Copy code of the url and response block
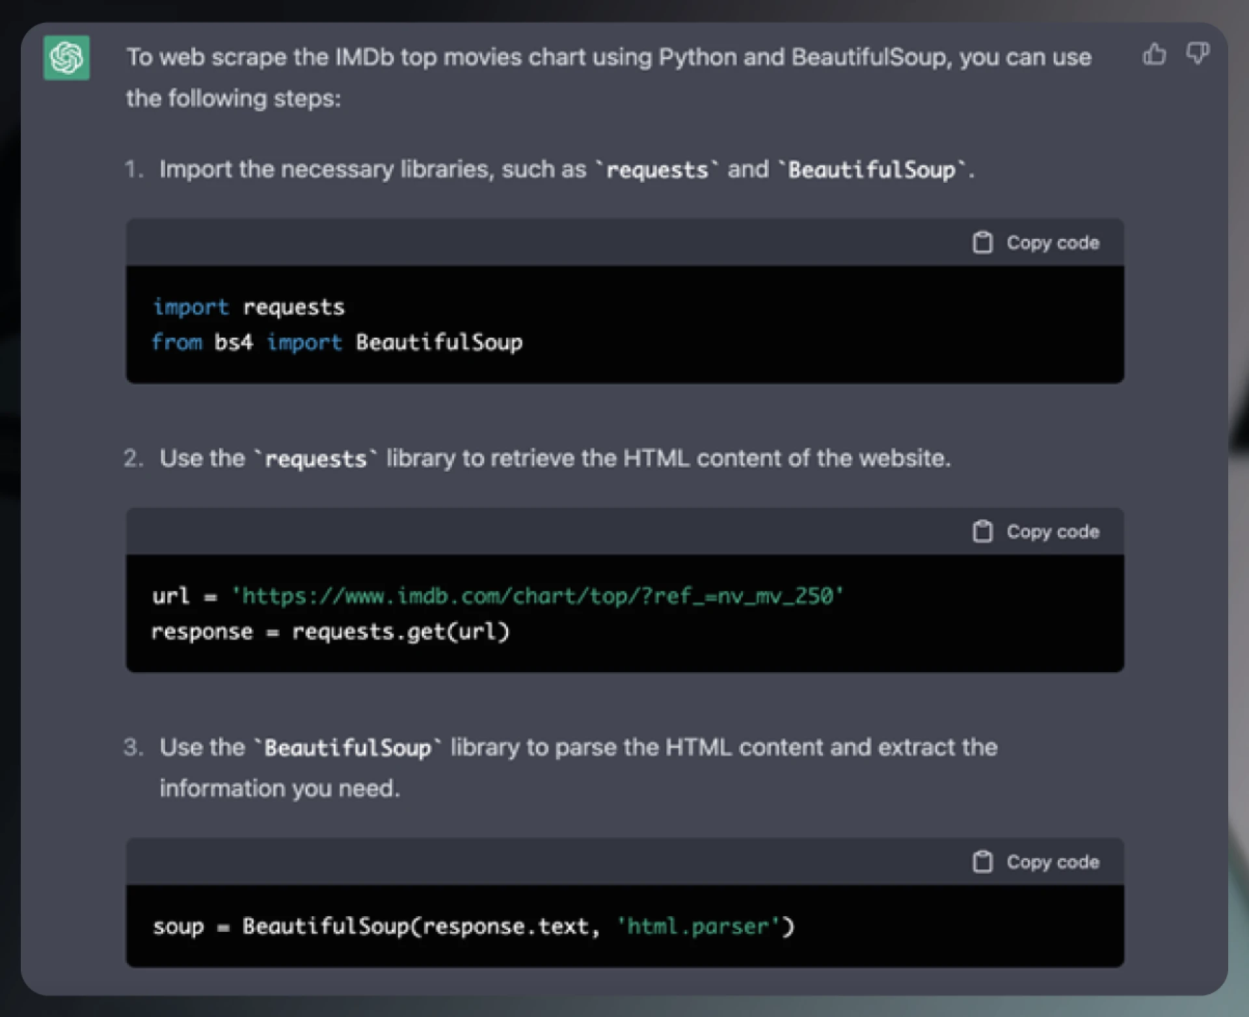This screenshot has width=1249, height=1017. tap(1036, 532)
